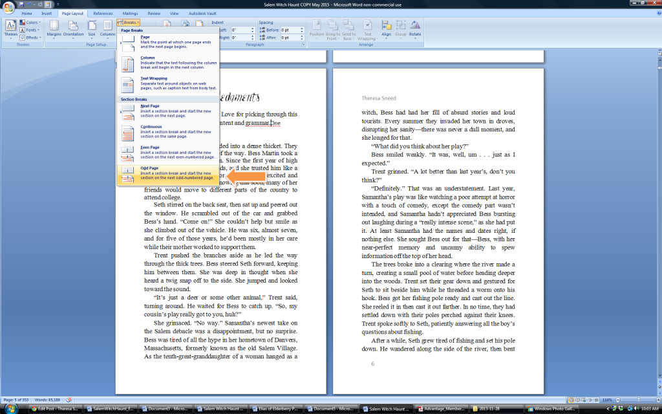Viewport: 662px width, 414px height.
Task: Open the Columns options
Action: [107, 30]
